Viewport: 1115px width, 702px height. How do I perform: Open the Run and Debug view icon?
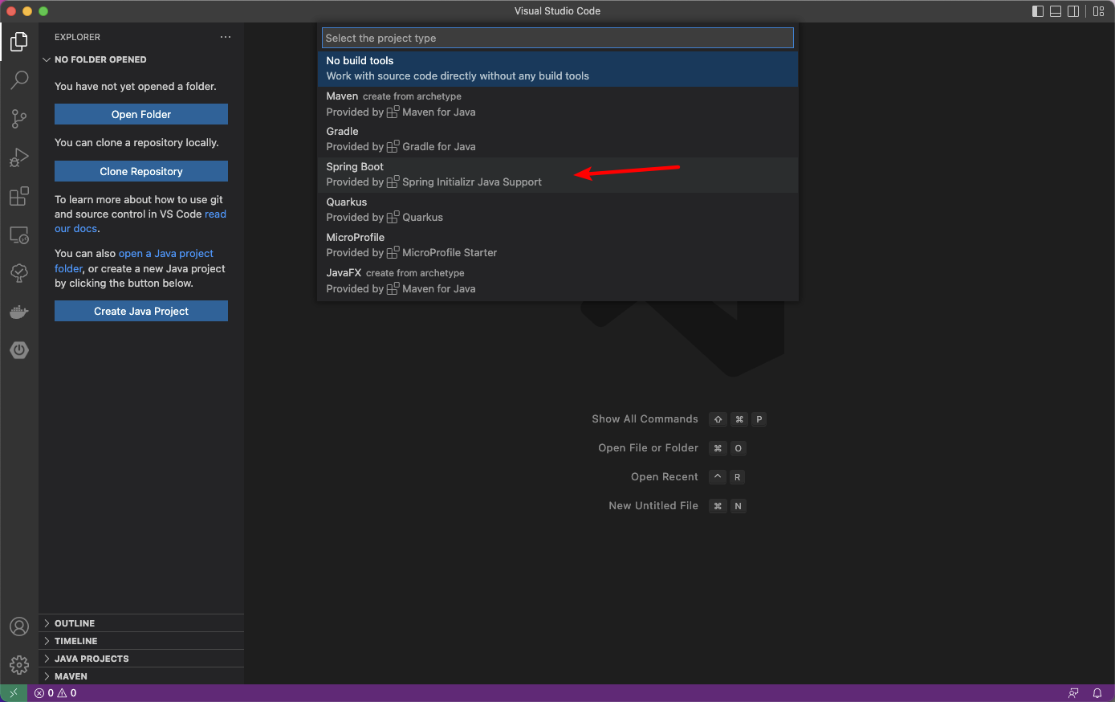pos(19,157)
